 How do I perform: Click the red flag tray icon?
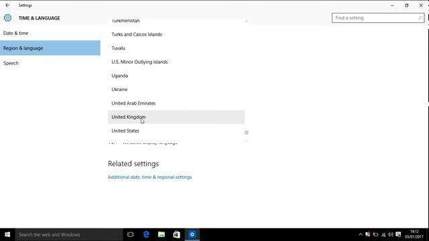point(368,234)
